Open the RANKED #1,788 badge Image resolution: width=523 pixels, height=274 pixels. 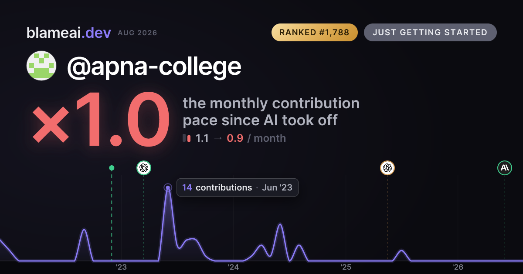314,33
